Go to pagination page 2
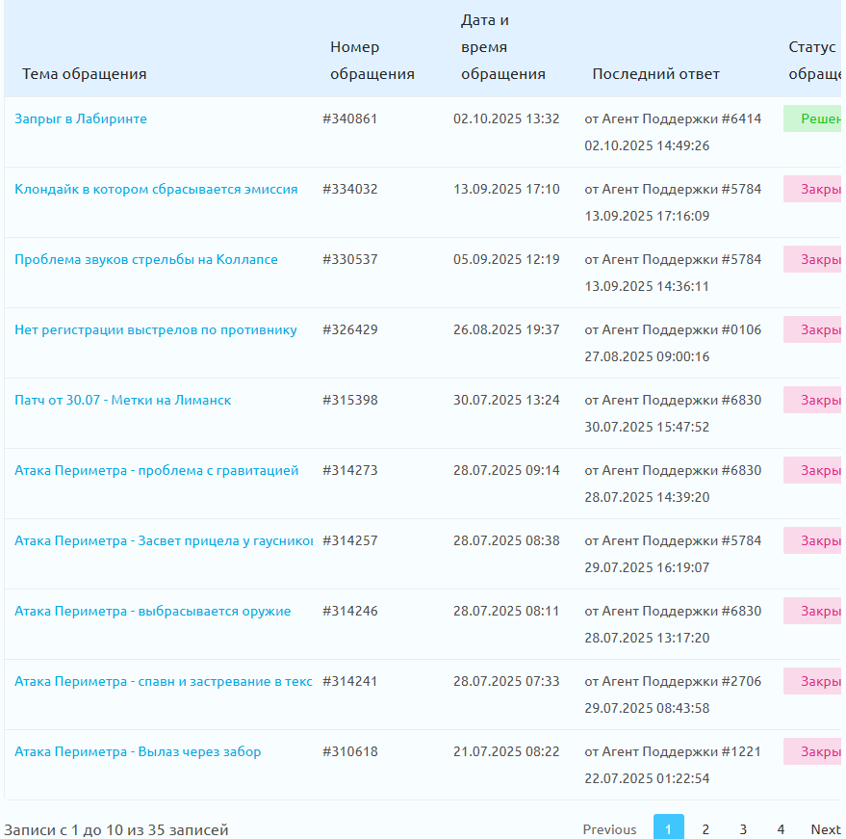The image size is (846, 839). coord(705,829)
